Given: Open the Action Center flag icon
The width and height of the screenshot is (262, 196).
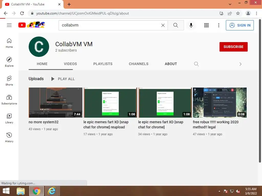Looking at the screenshot, I should point(226,191).
